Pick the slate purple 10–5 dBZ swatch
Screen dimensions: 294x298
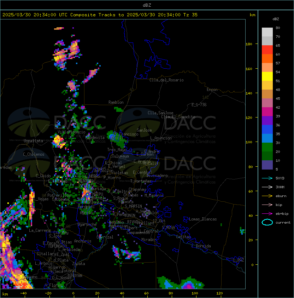click(x=267, y=165)
